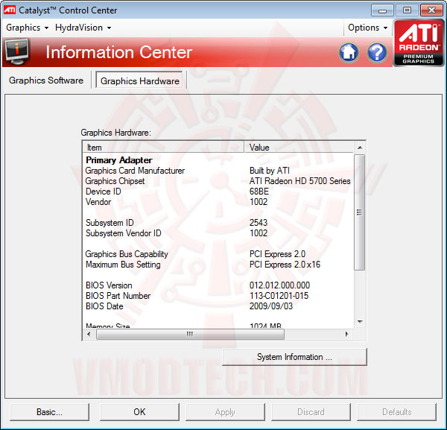Select the Subsystem ID row
Image resolution: width=447 pixels, height=430 pixels.
pos(218,223)
